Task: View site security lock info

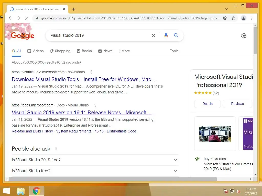Action: pos(37,18)
